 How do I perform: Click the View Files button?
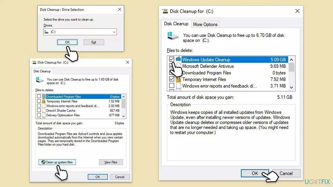(x=111, y=162)
